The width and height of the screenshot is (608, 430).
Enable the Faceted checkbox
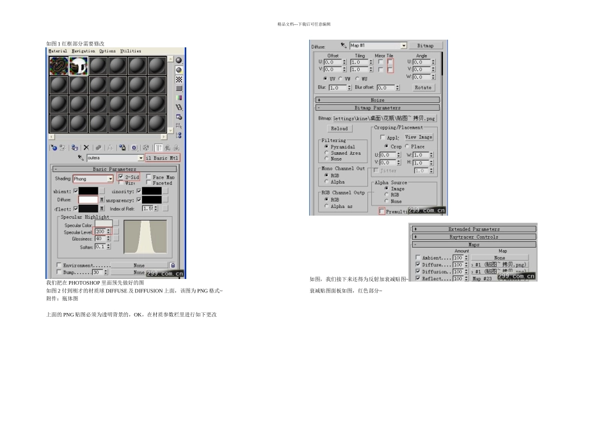[x=148, y=182]
